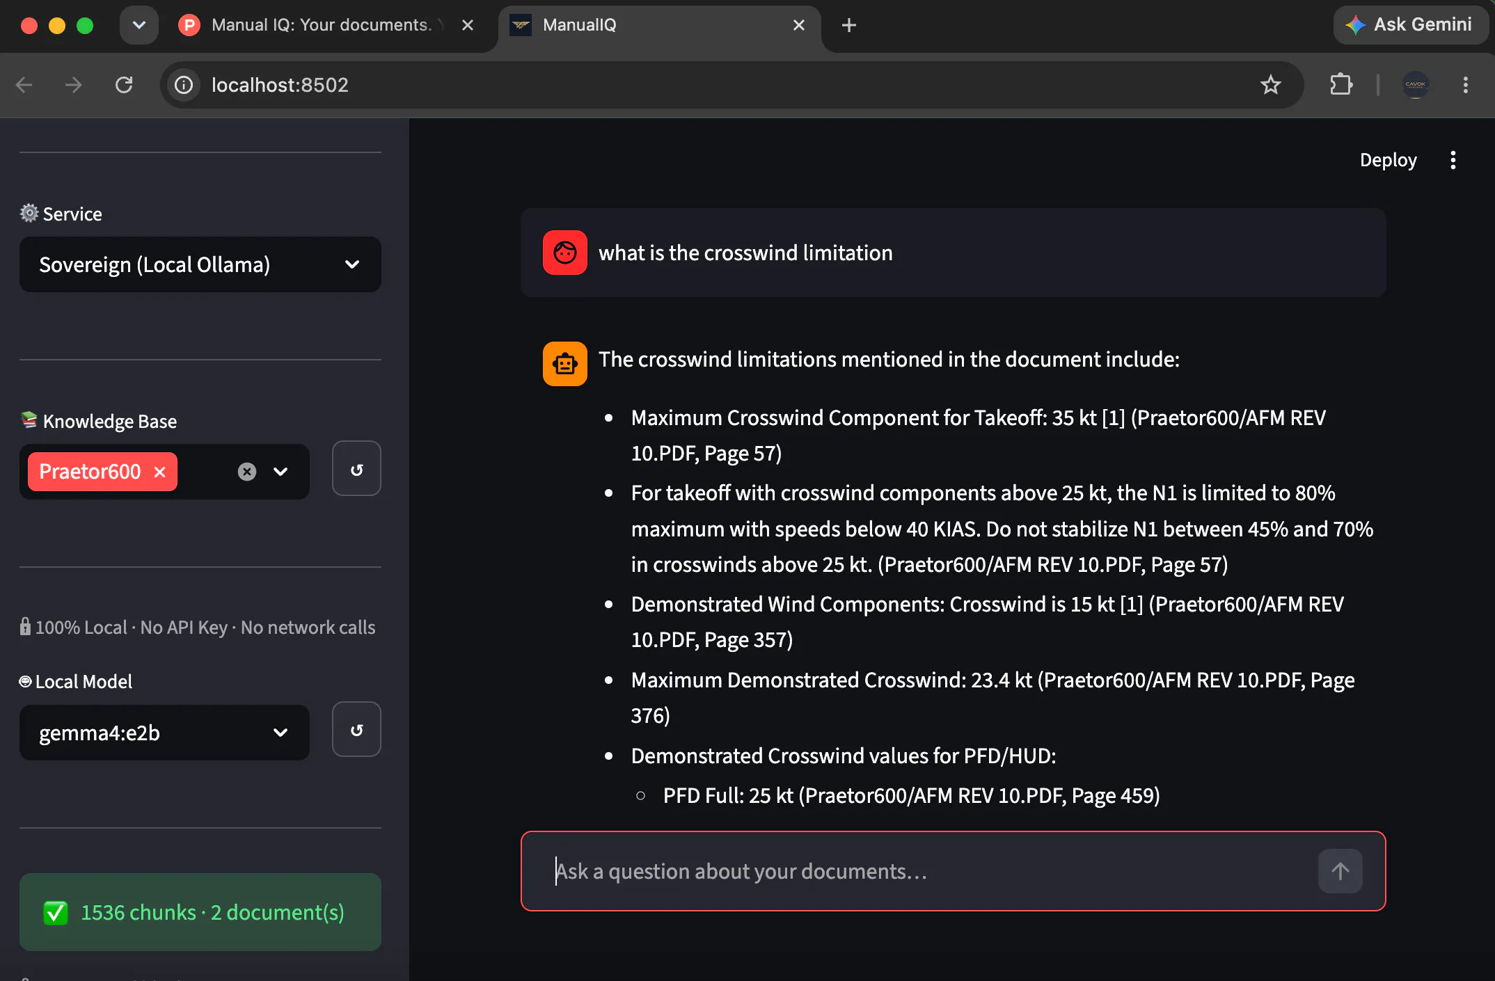Click the '100% Local · No API Key' note
1495x981 pixels.
pos(198,628)
